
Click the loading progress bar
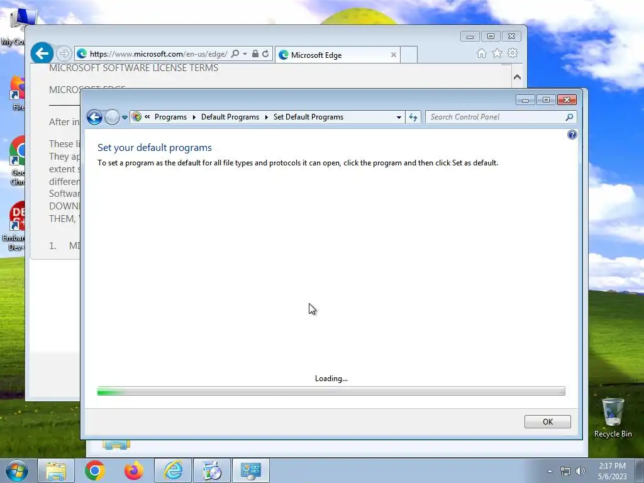click(331, 391)
